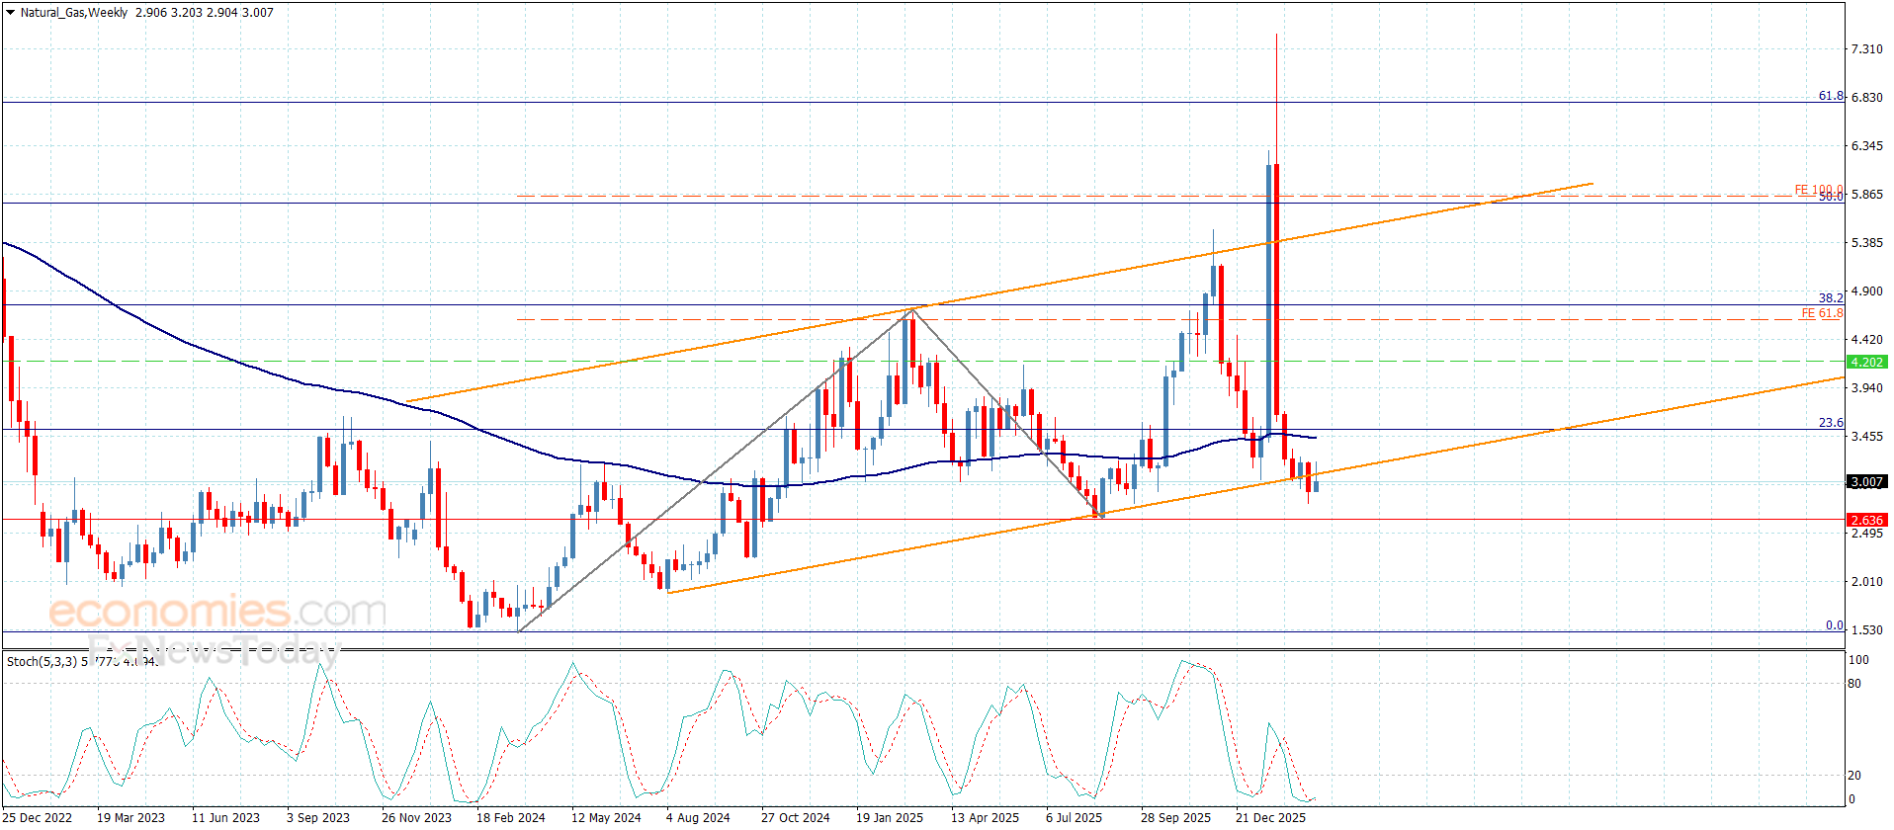
Task: Click the 38.2 Fibonacci retracement label
Action: 1830,297
